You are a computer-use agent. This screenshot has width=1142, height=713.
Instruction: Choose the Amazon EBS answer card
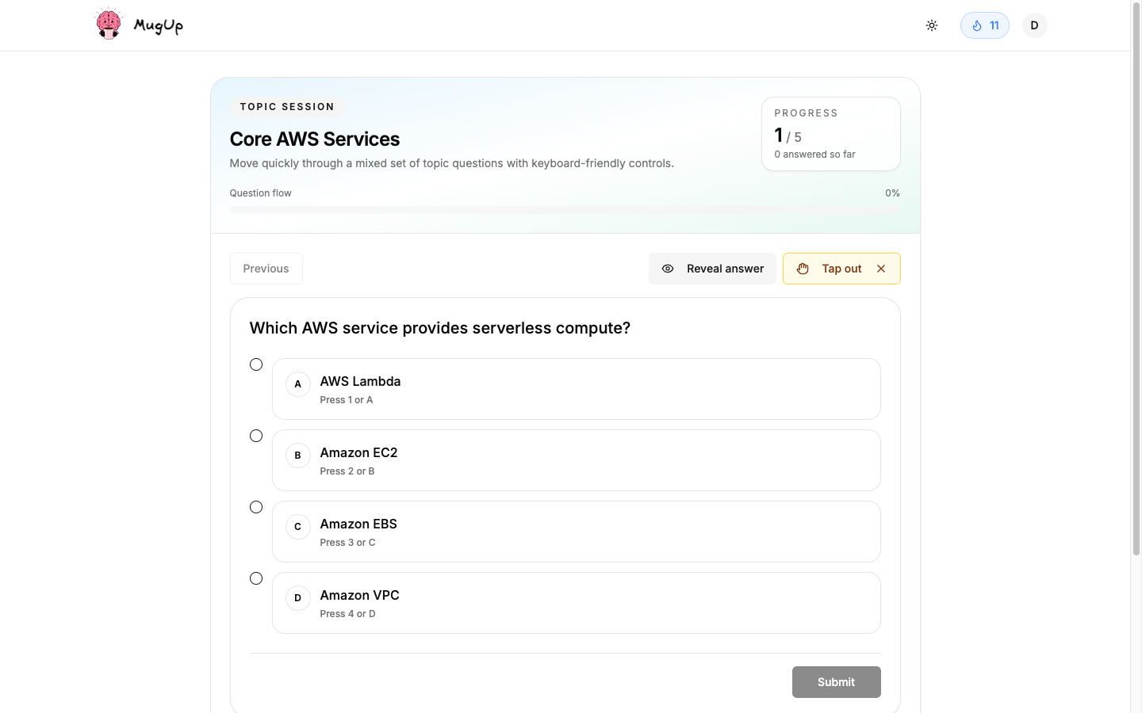[x=577, y=532]
